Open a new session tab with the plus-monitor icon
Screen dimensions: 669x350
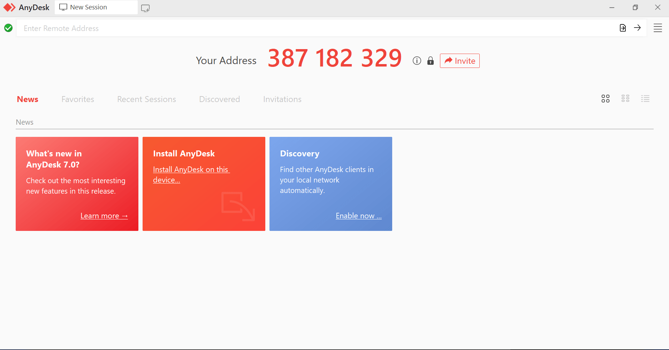point(145,8)
